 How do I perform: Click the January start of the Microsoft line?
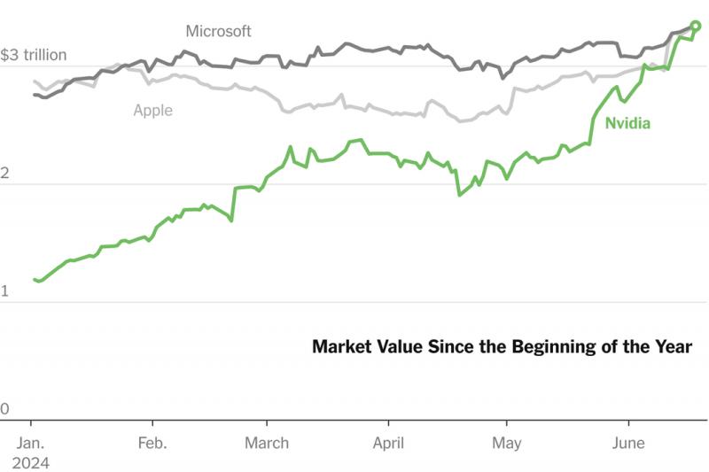(35, 95)
